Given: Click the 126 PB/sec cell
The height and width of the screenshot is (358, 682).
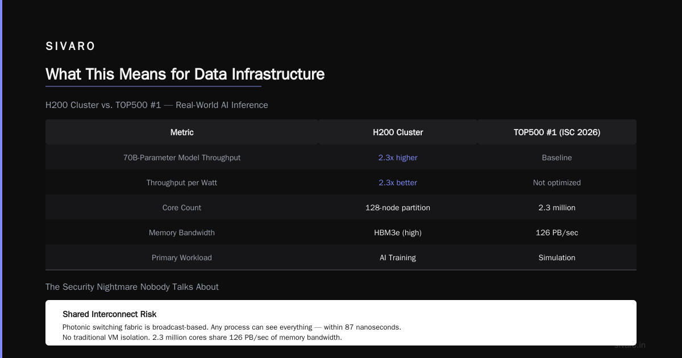Looking at the screenshot, I should (557, 232).
